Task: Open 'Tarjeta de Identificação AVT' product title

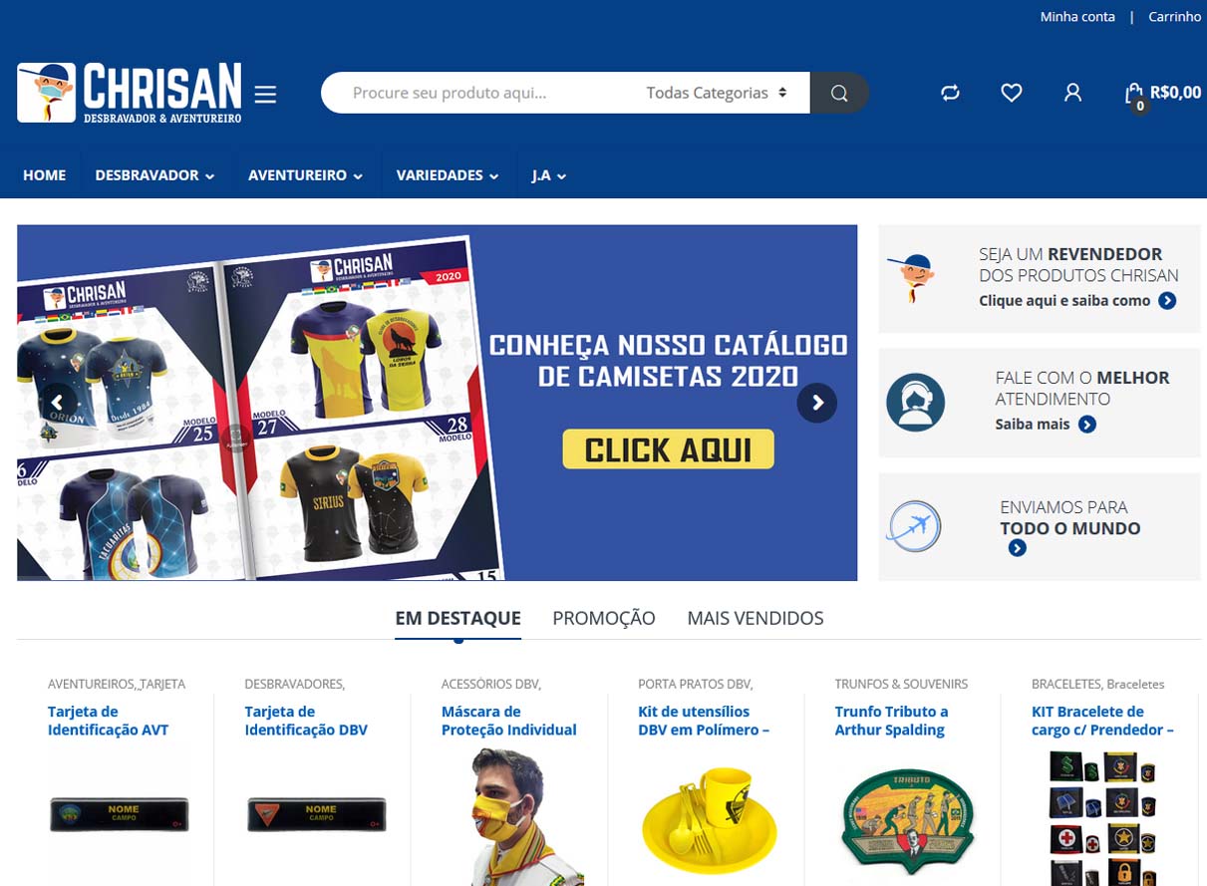Action: (x=108, y=721)
